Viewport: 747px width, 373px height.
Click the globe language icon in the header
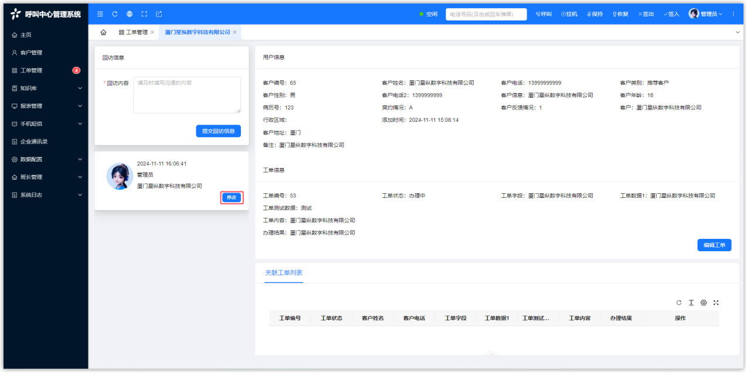click(x=130, y=14)
